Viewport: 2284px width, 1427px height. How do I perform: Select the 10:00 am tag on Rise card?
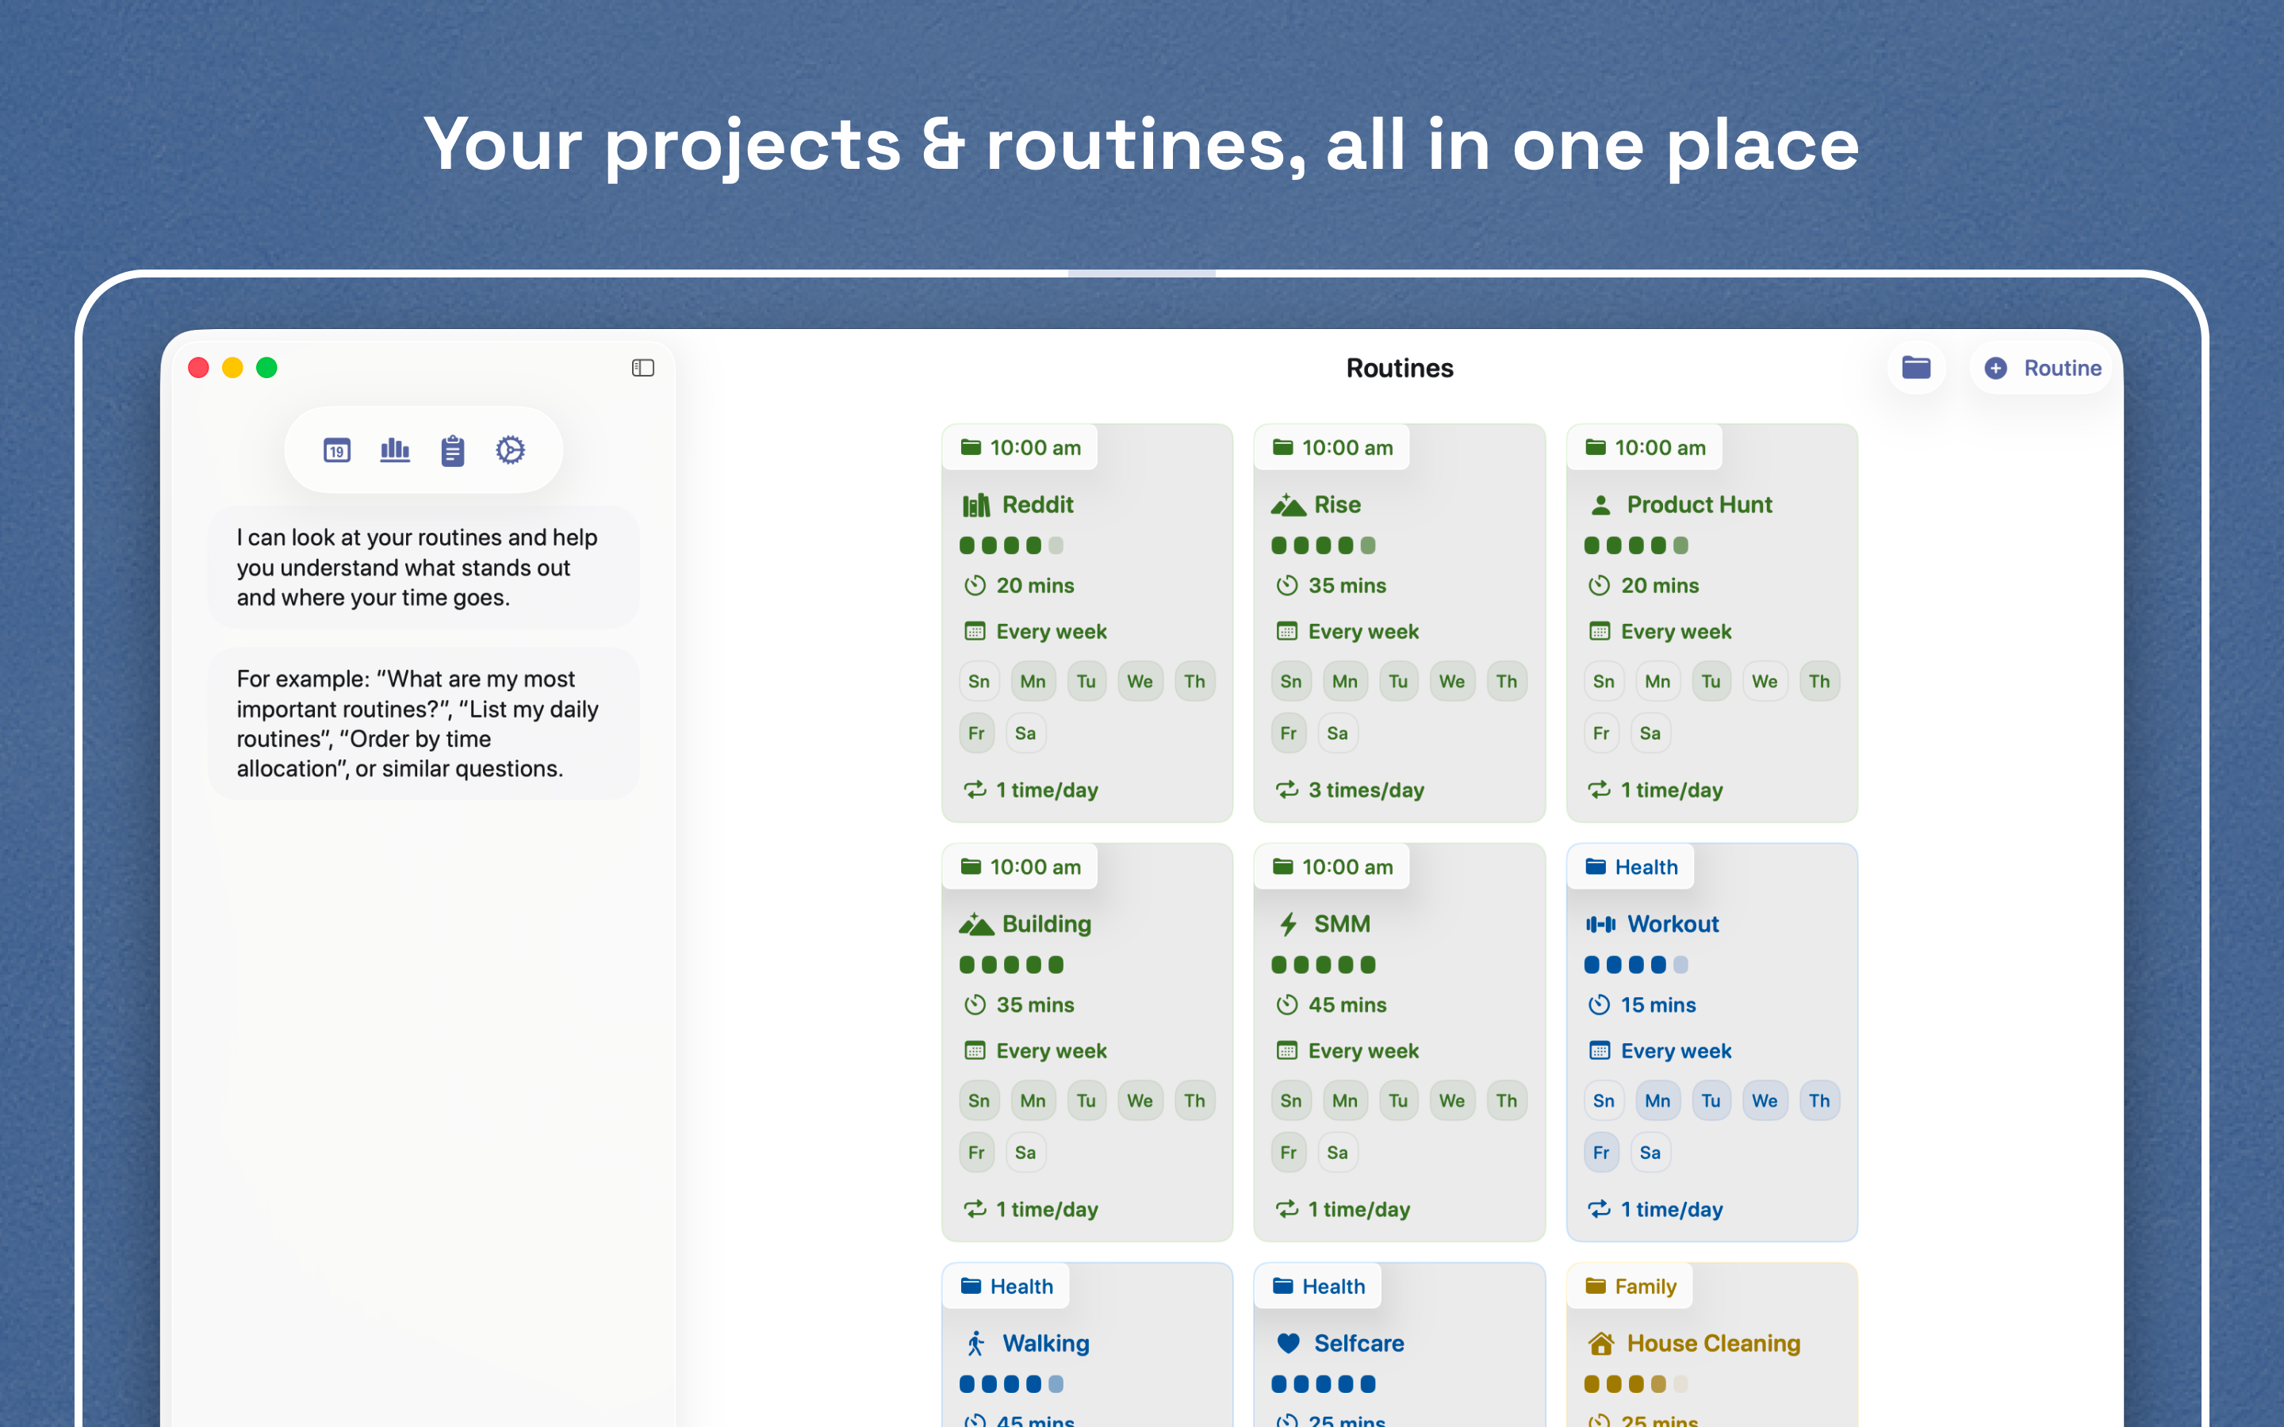coord(1332,447)
